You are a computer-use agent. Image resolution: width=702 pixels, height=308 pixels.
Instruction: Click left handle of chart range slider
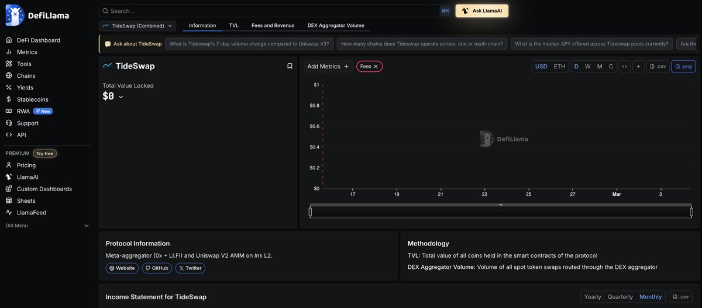click(310, 212)
